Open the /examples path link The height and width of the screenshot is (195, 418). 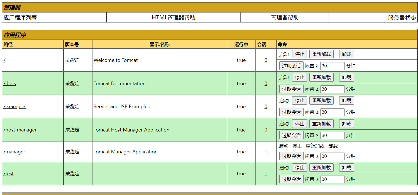pos(15,107)
